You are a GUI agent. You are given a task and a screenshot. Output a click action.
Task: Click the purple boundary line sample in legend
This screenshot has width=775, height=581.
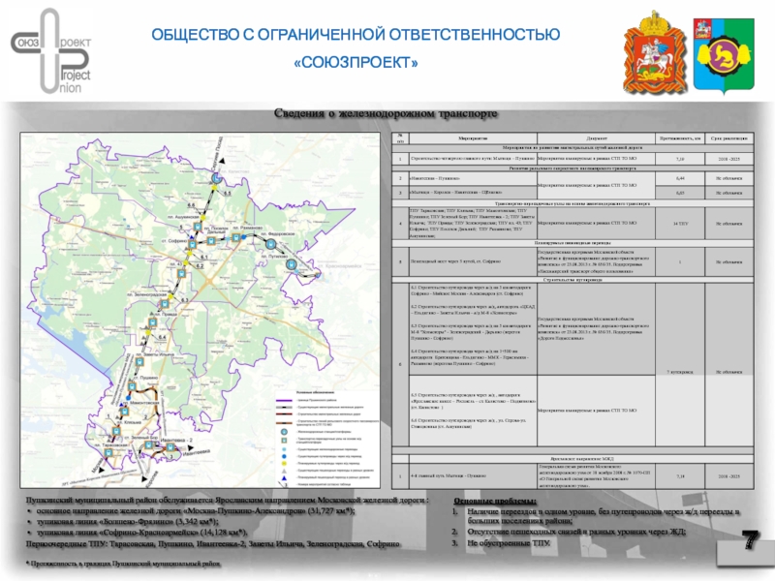(284, 400)
